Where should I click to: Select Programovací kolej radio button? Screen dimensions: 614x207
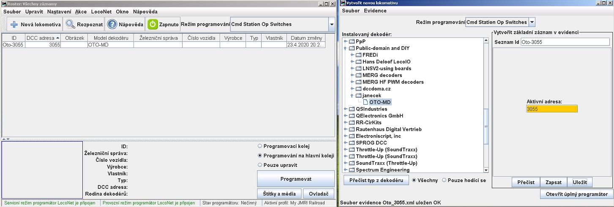pos(260,146)
